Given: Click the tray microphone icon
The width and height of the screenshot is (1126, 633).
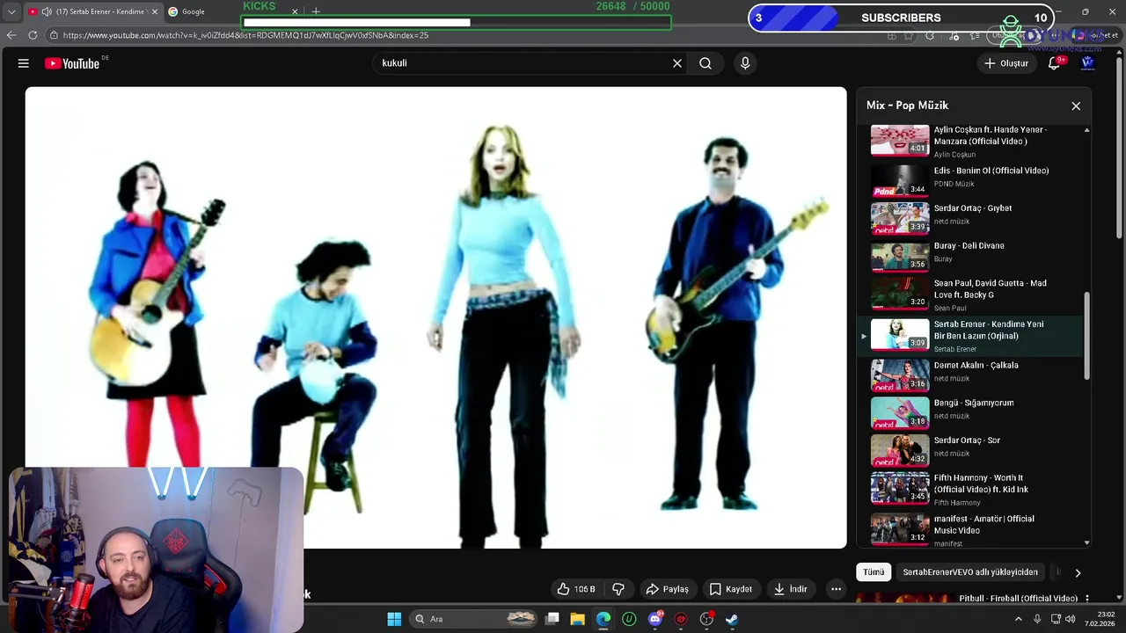Looking at the screenshot, I should pyautogui.click(x=1037, y=619).
